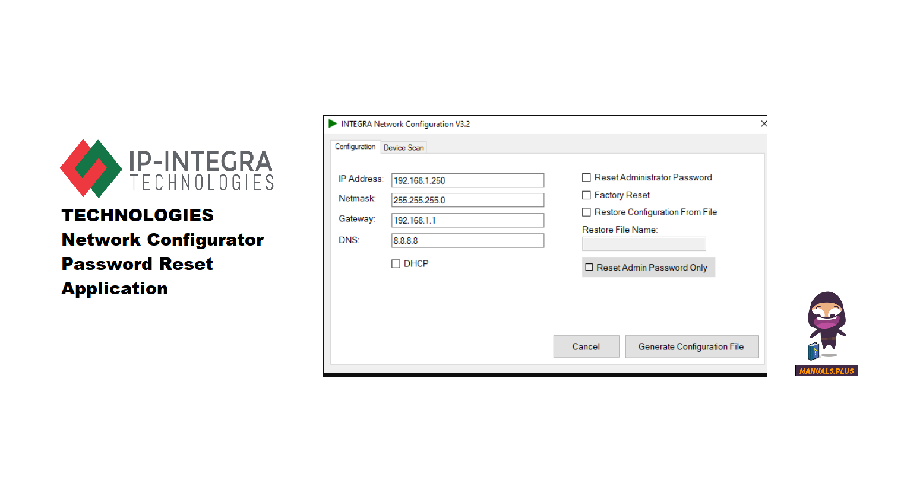Close the INTEGRA Network Configuration window

pos(763,123)
